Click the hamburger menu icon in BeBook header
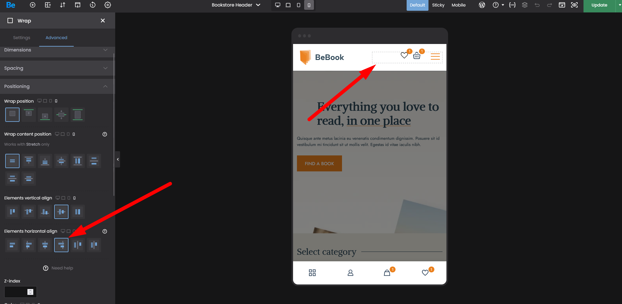This screenshot has height=304, width=622. [x=435, y=56]
